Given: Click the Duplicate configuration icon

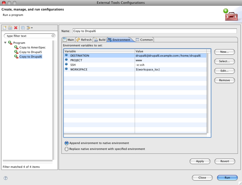Looking at the screenshot, I should click(10, 28).
